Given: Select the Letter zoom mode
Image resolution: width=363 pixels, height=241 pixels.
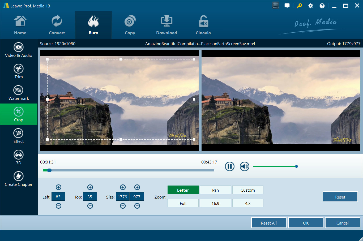Looking at the screenshot, I should (183, 190).
